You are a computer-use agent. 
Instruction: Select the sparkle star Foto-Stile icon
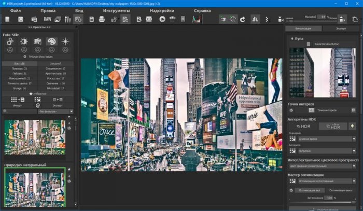coord(65,41)
